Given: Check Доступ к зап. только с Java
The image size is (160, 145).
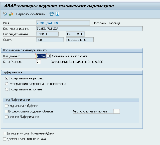Looking at the screenshot, I should coord(5,139).
